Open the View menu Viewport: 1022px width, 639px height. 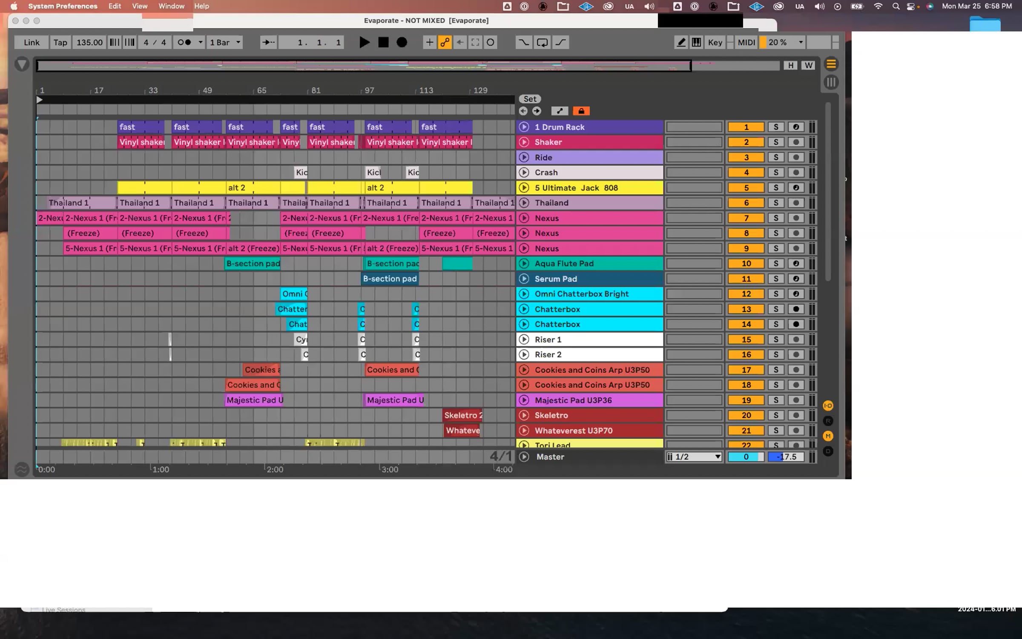139,6
